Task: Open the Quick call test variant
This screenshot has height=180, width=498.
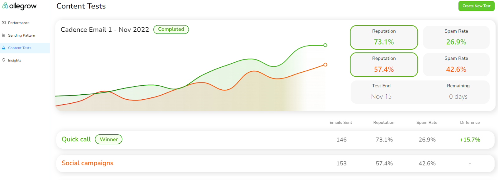Action: 76,139
